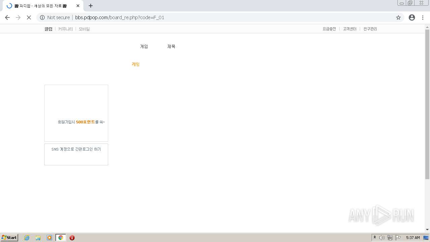Open a new tab with the plus button
Viewport: 430px width, 242px height.
(x=91, y=6)
